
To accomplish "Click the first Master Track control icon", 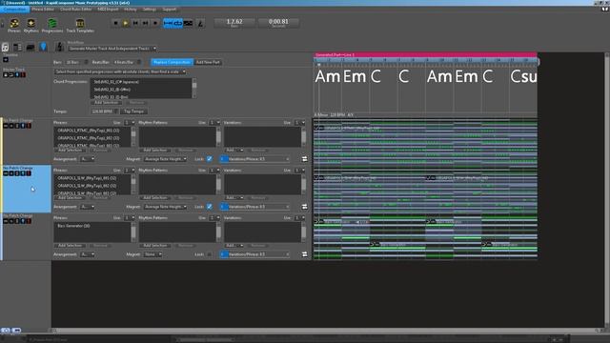I will (x=6, y=74).
